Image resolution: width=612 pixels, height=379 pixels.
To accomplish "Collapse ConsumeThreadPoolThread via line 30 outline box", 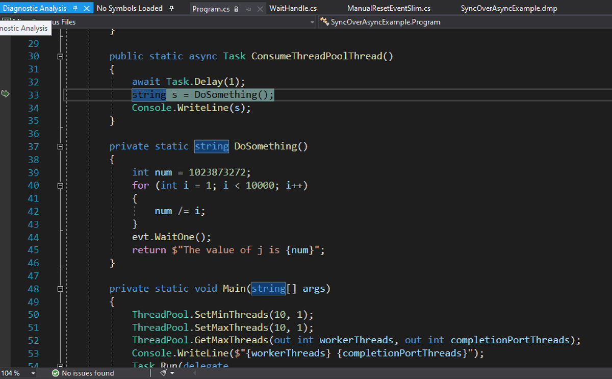I will pos(60,56).
